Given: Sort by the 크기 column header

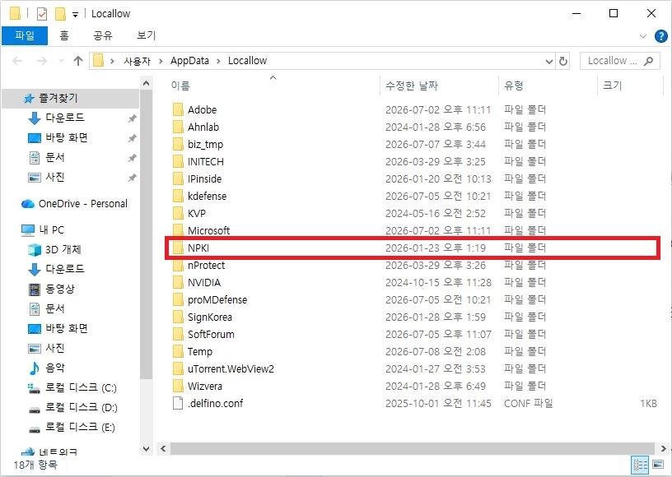Looking at the screenshot, I should point(612,86).
